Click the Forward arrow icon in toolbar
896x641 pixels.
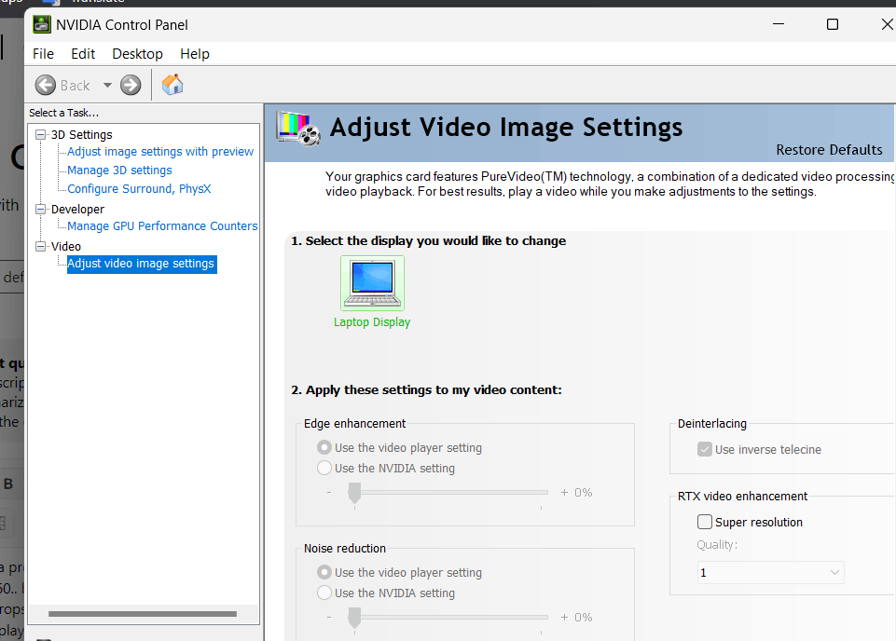(x=131, y=86)
